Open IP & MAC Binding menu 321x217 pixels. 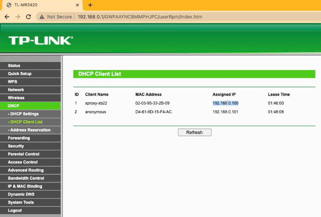pos(30,186)
